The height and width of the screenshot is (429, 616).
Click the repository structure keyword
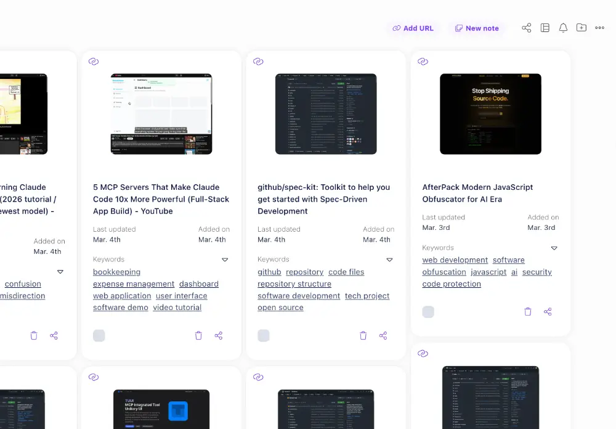[294, 284]
